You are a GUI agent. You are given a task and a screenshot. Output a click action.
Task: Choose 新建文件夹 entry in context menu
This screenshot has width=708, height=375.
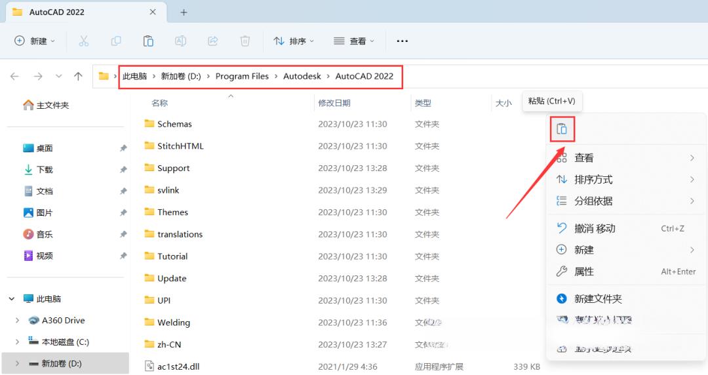[x=626, y=299]
